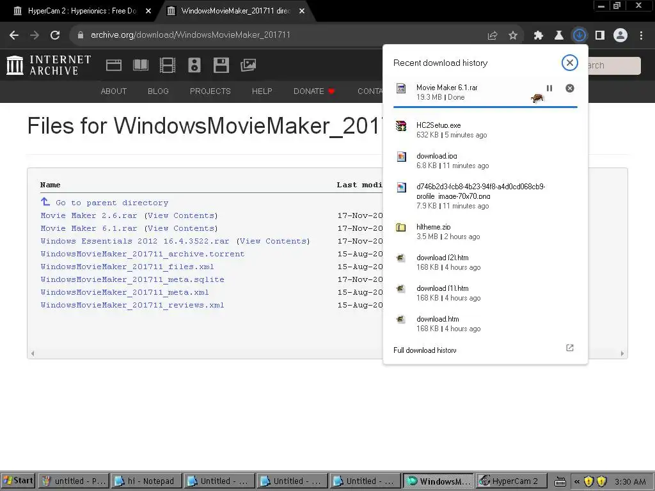Screen dimensions: 655x491
Task: Open the BLOG menu item
Action: coord(158,91)
